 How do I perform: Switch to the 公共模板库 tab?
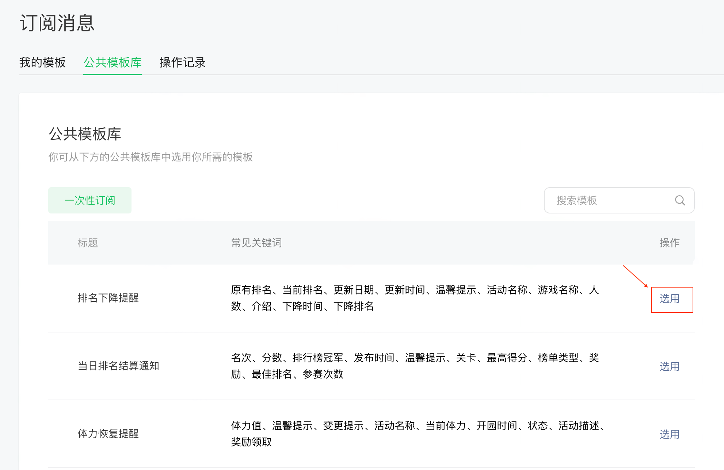113,62
